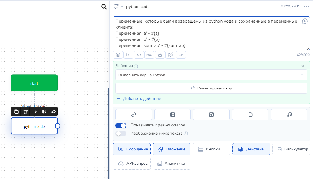Open the API-запрос tab
The image size is (313, 179).
tap(132, 164)
